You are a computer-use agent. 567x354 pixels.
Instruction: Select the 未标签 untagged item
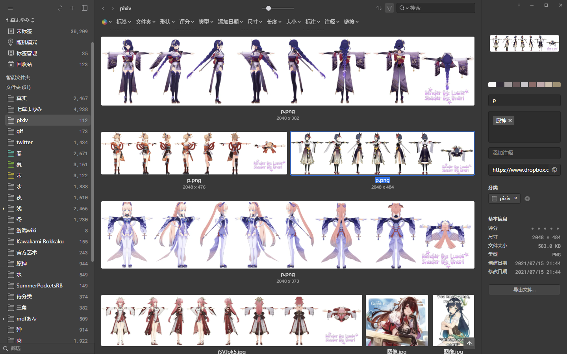pyautogui.click(x=48, y=31)
